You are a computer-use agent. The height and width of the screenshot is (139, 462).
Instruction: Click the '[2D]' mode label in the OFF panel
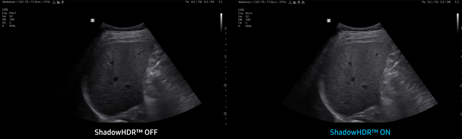[x=5, y=10]
